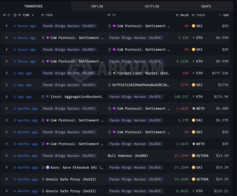
Task: Filter by the VALUE column
Action: point(177,15)
